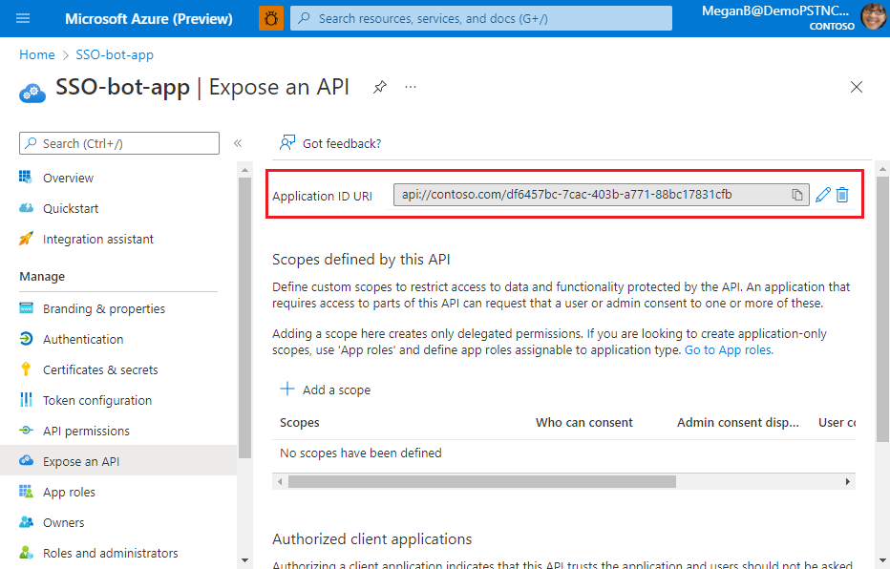The width and height of the screenshot is (890, 569).
Task: Copy the Application ID URI to clipboard
Action: pos(797,195)
